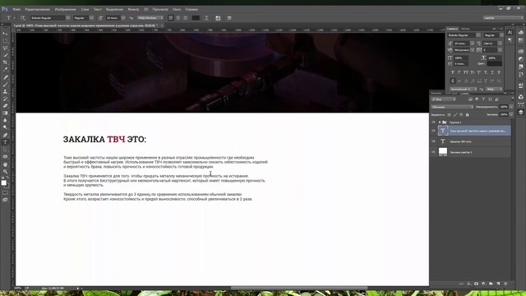This screenshot has height=296, width=526.
Task: Open blend mode dropdown in Layers panel
Action: click(x=452, y=107)
